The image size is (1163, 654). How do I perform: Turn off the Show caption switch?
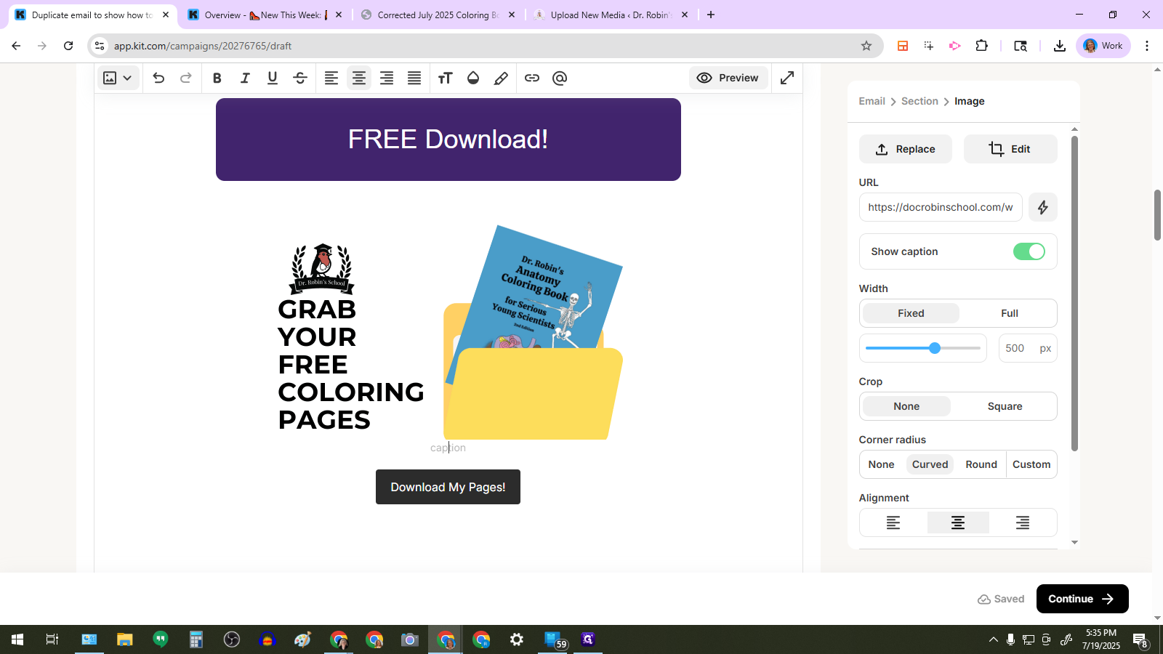point(1029,251)
